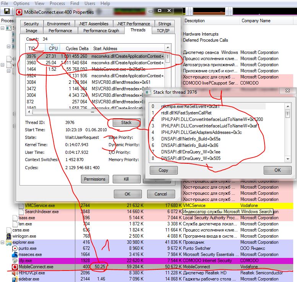Click the msseces.exe process icon
Image resolution: width=297 pixels, height=282 pixels.
pos(15,255)
